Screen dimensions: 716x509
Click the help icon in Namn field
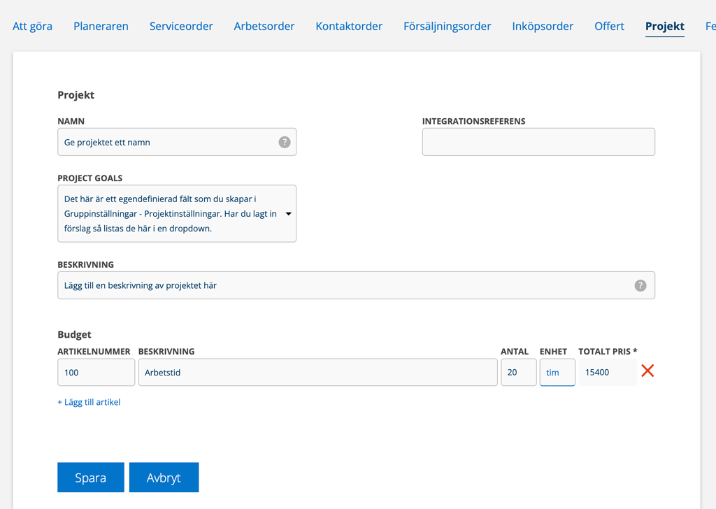(x=285, y=142)
